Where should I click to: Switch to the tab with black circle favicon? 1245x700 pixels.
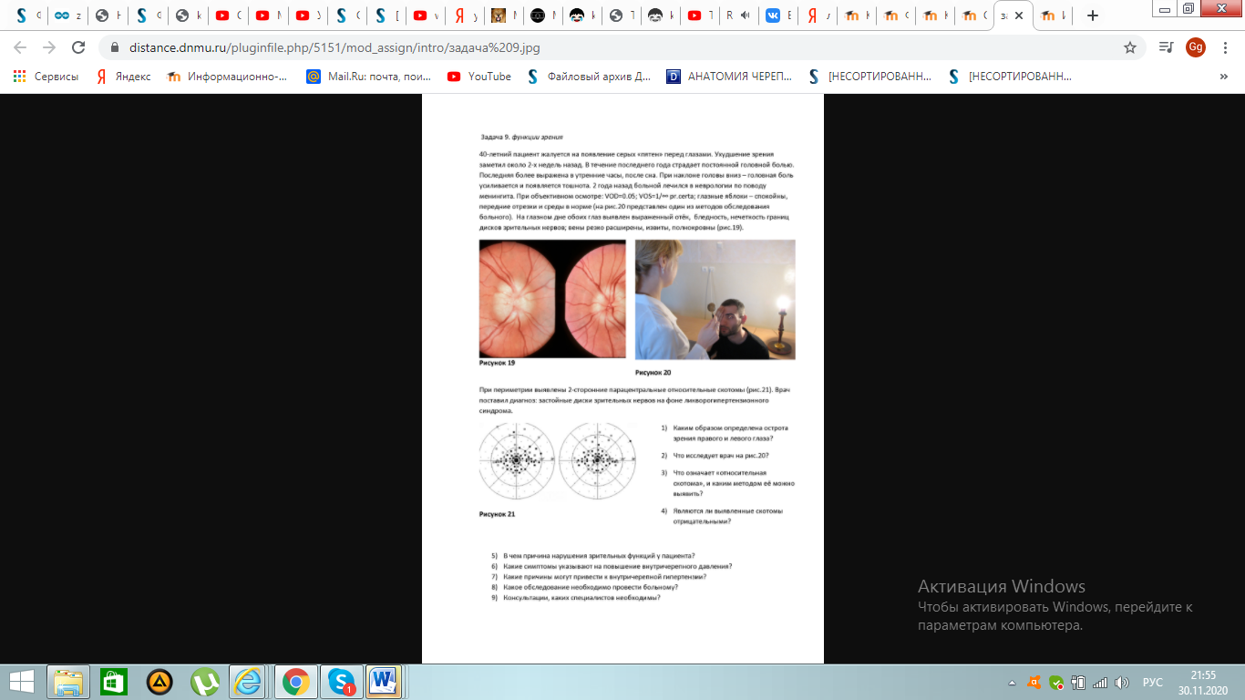[543, 15]
